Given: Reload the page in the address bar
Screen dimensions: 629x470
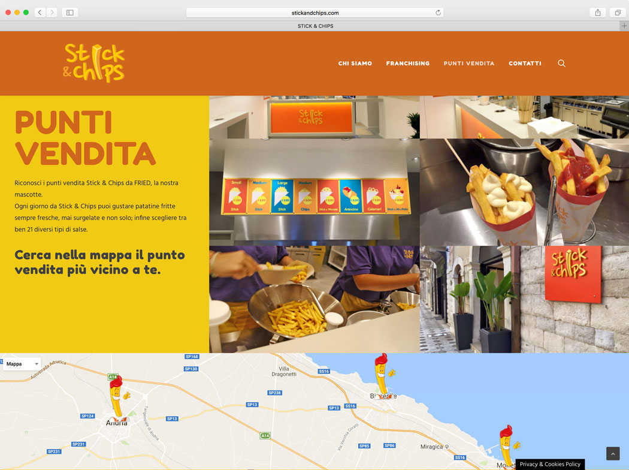Looking at the screenshot, I should pyautogui.click(x=438, y=13).
